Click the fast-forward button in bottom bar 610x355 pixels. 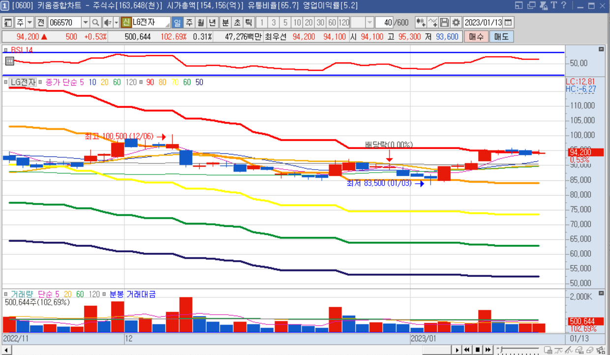(x=488, y=350)
